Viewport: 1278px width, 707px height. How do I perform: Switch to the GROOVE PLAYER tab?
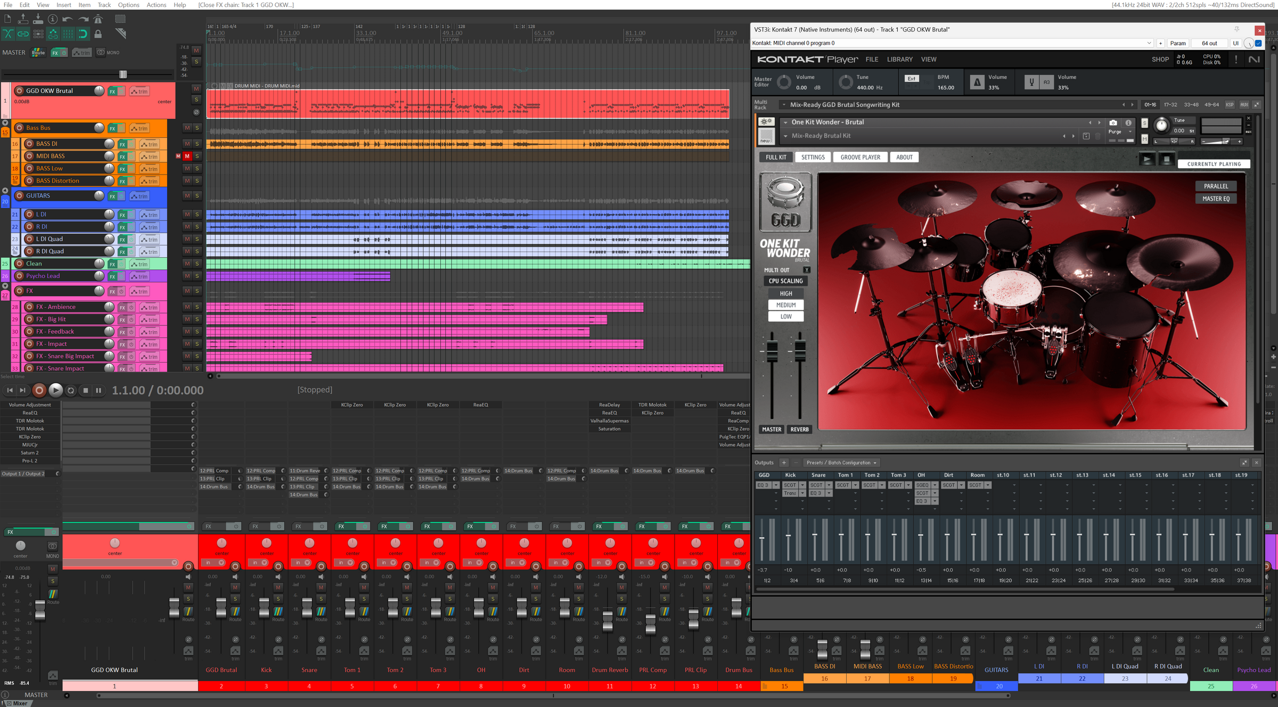[861, 157]
